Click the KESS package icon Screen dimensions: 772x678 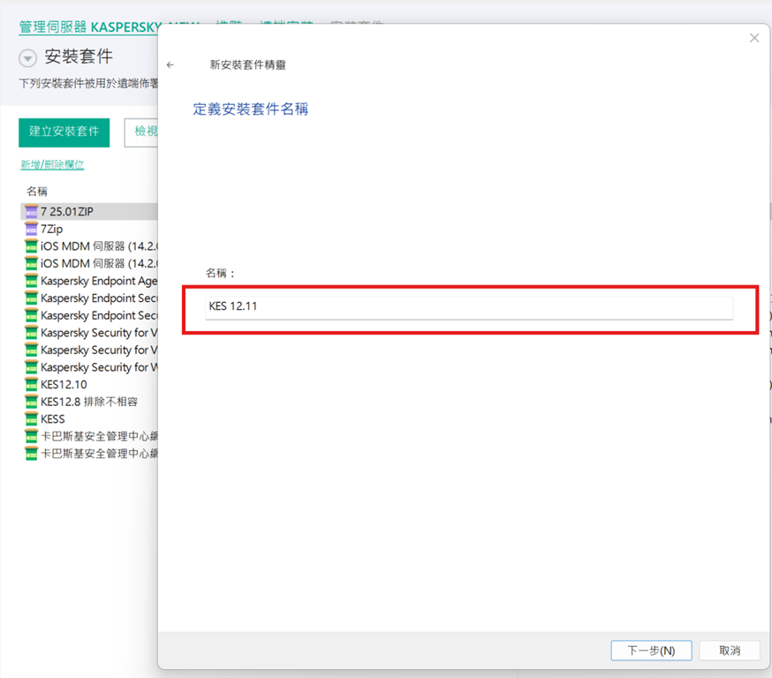pyautogui.click(x=32, y=419)
